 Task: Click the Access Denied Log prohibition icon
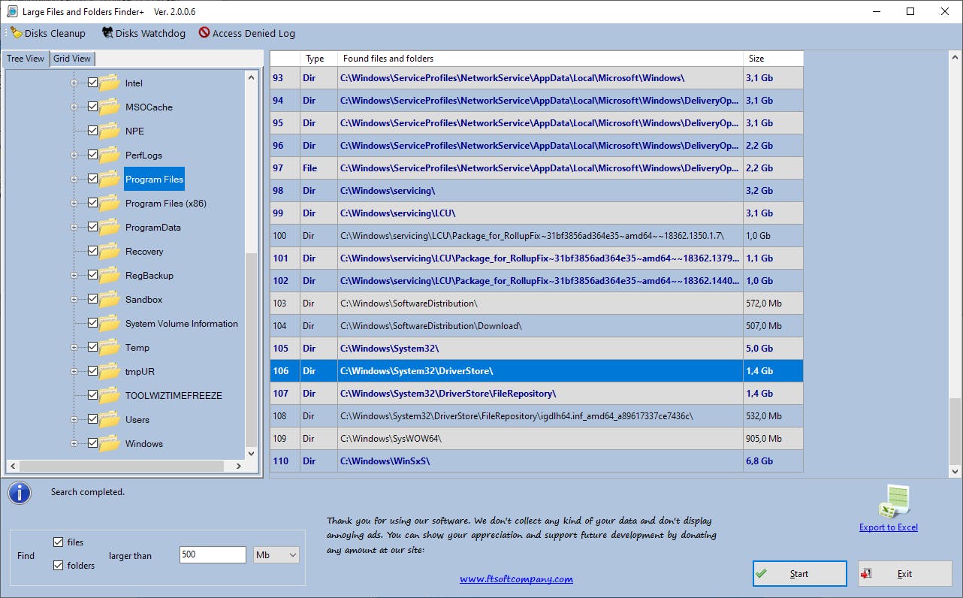[x=204, y=32]
